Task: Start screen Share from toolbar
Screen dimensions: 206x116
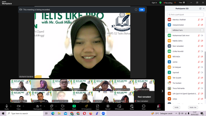Action: pos(74,107)
